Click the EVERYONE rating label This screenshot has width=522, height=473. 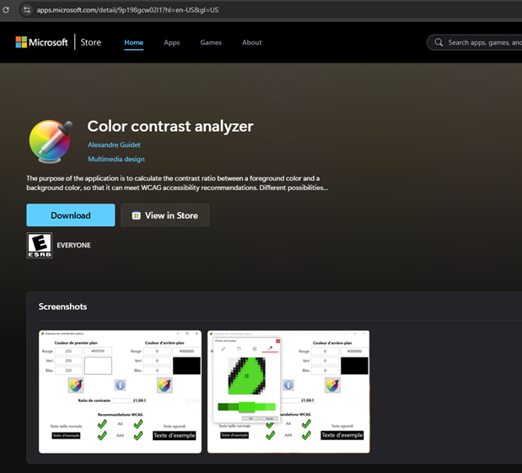point(73,245)
